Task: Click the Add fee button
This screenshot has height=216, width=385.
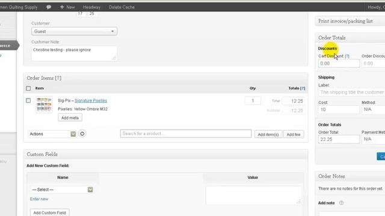Action: pos(294,134)
